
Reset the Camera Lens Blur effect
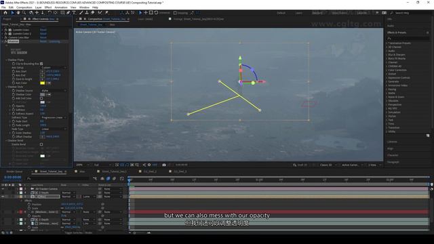43,37
